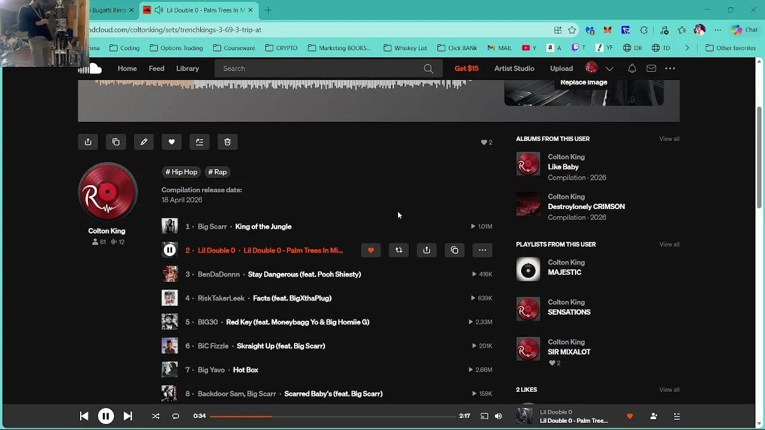This screenshot has width=765, height=430.
Task: Click the share playlist icon
Action: point(88,142)
